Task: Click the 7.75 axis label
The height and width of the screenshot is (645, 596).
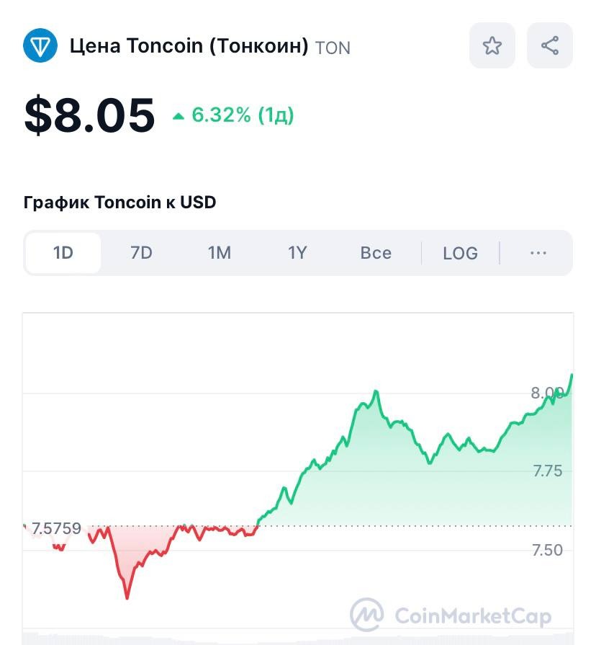Action: (x=547, y=471)
